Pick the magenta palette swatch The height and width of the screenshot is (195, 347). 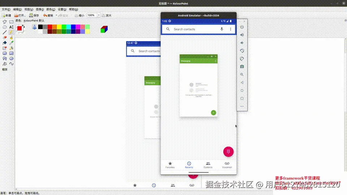(78, 27)
